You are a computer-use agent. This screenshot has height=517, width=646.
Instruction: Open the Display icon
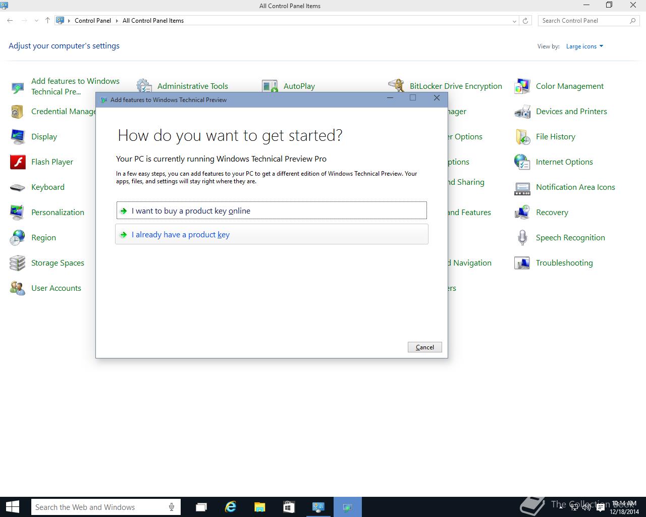[x=18, y=137]
